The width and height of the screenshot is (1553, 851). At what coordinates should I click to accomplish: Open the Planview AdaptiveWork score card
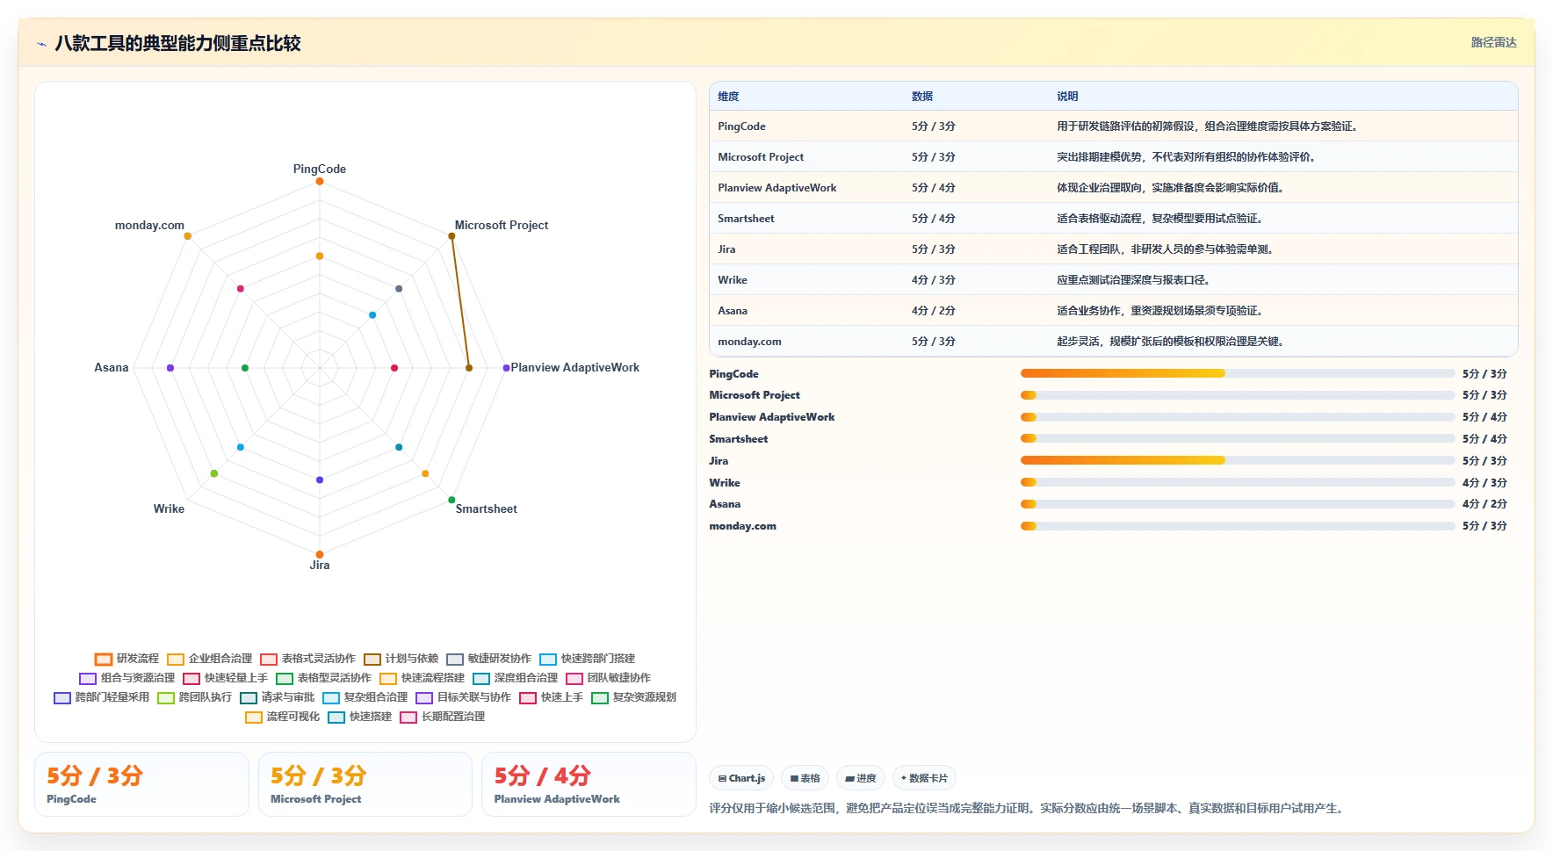point(589,784)
